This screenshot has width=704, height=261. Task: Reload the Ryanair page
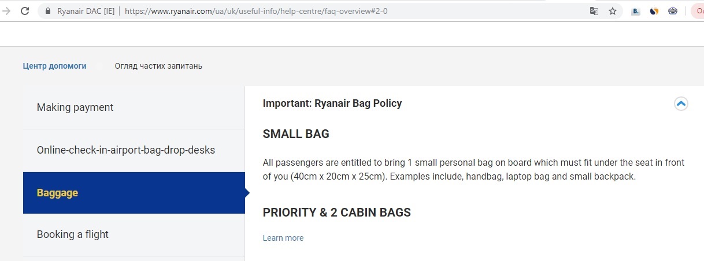[25, 11]
